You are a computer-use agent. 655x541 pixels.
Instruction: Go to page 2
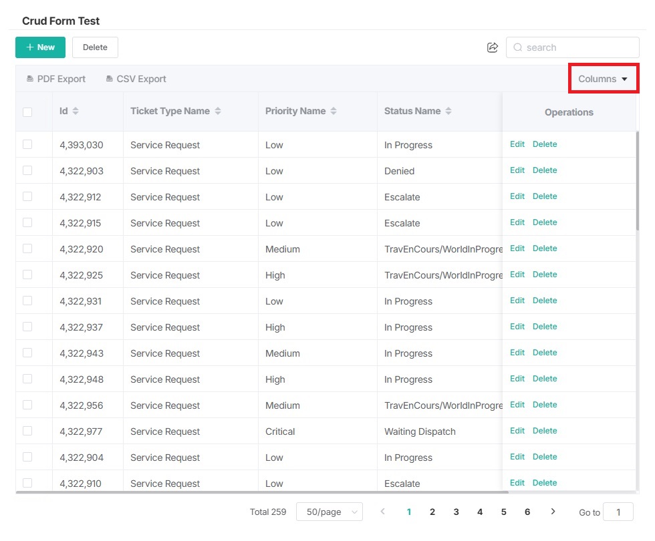(432, 512)
